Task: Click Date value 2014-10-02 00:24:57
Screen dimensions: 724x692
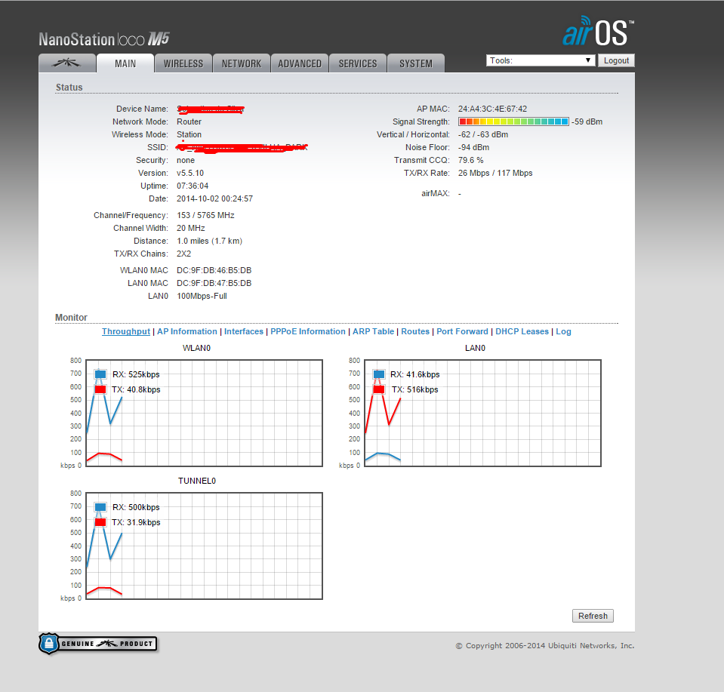Action: click(214, 198)
